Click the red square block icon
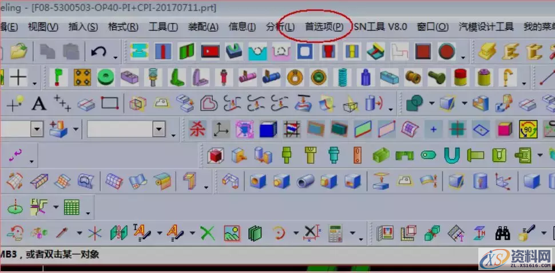Image resolution: width=555 pixels, height=273 pixels. (x=423, y=52)
